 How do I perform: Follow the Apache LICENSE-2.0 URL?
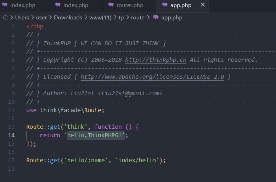click(152, 77)
